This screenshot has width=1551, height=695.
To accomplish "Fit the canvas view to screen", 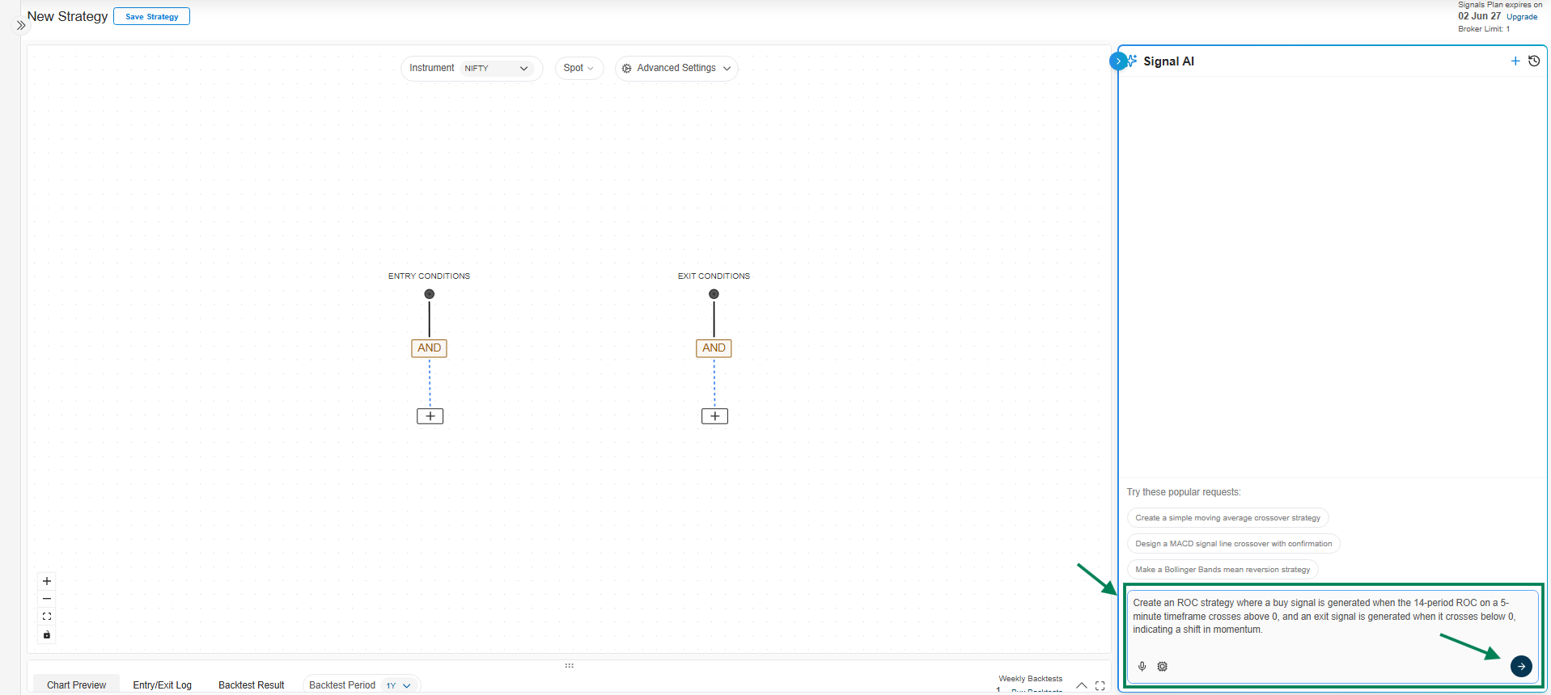I will (x=47, y=617).
